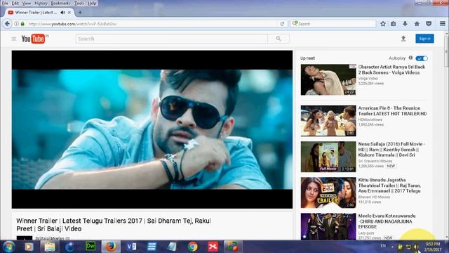449x253 pixels.
Task: Open American Pie beach thumbnail
Action: coord(328,121)
